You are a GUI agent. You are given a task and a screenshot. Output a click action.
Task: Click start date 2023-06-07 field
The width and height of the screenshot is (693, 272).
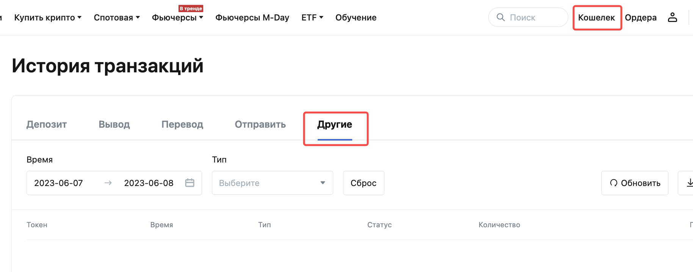point(58,183)
